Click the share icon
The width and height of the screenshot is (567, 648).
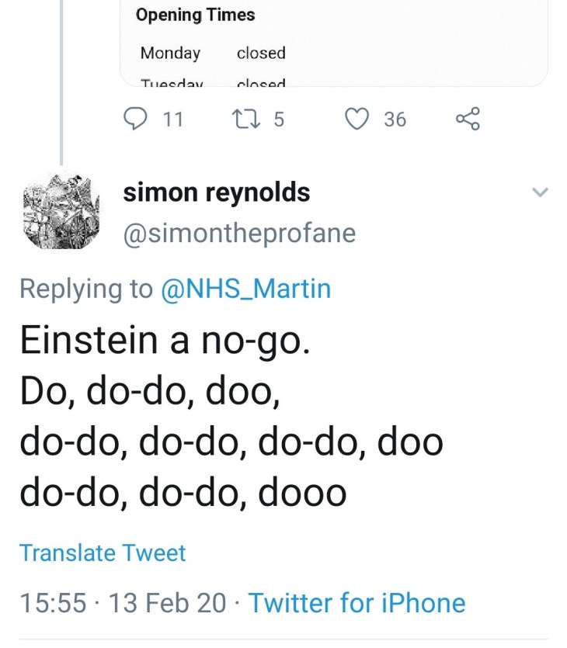(x=468, y=119)
